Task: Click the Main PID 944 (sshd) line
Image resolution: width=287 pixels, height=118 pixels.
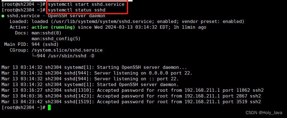Action: point(31,44)
